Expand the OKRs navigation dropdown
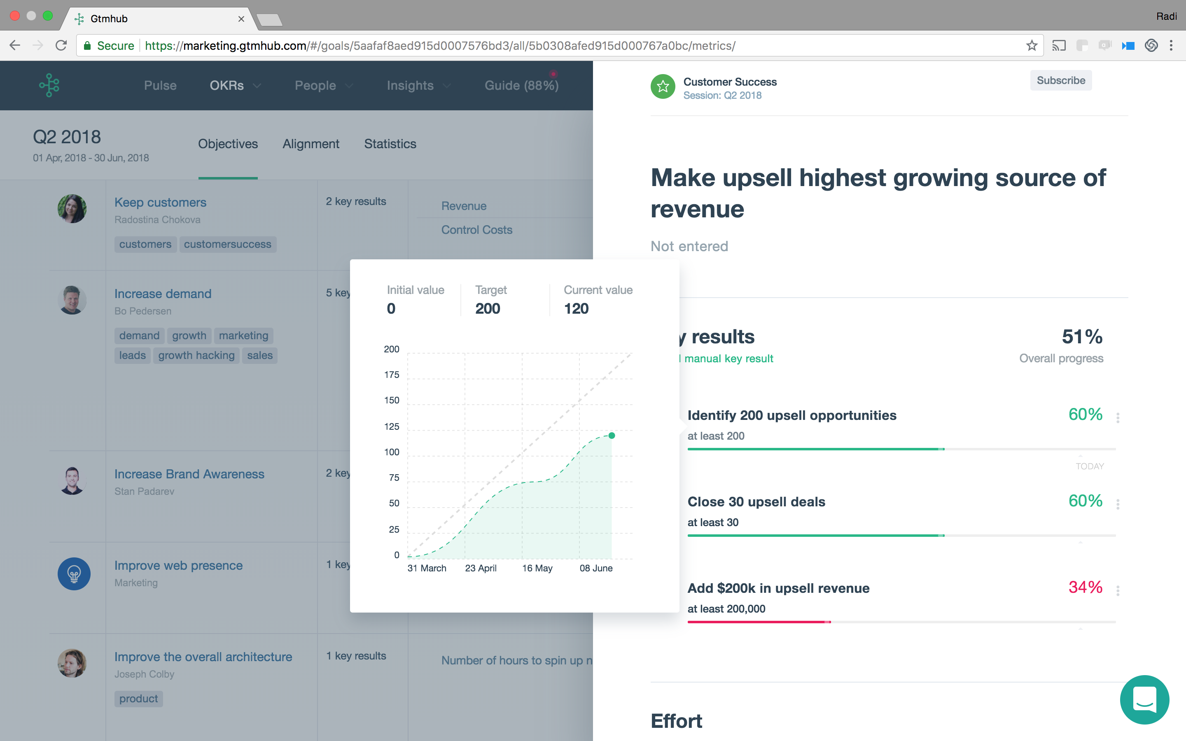The width and height of the screenshot is (1186, 741). (235, 85)
